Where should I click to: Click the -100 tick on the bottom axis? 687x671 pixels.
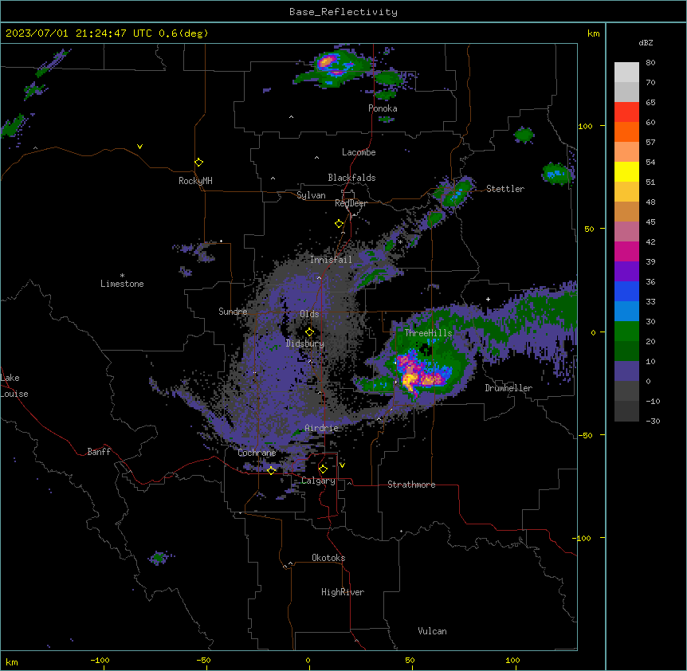click(x=100, y=660)
